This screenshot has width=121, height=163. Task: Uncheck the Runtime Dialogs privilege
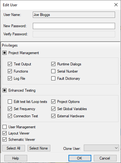coord(53,64)
